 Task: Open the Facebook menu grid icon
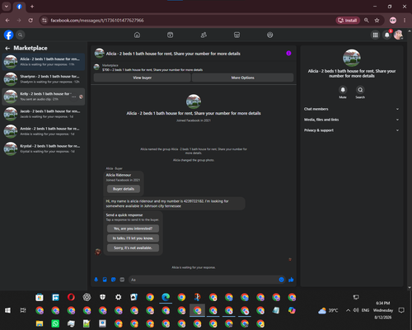pos(375,35)
